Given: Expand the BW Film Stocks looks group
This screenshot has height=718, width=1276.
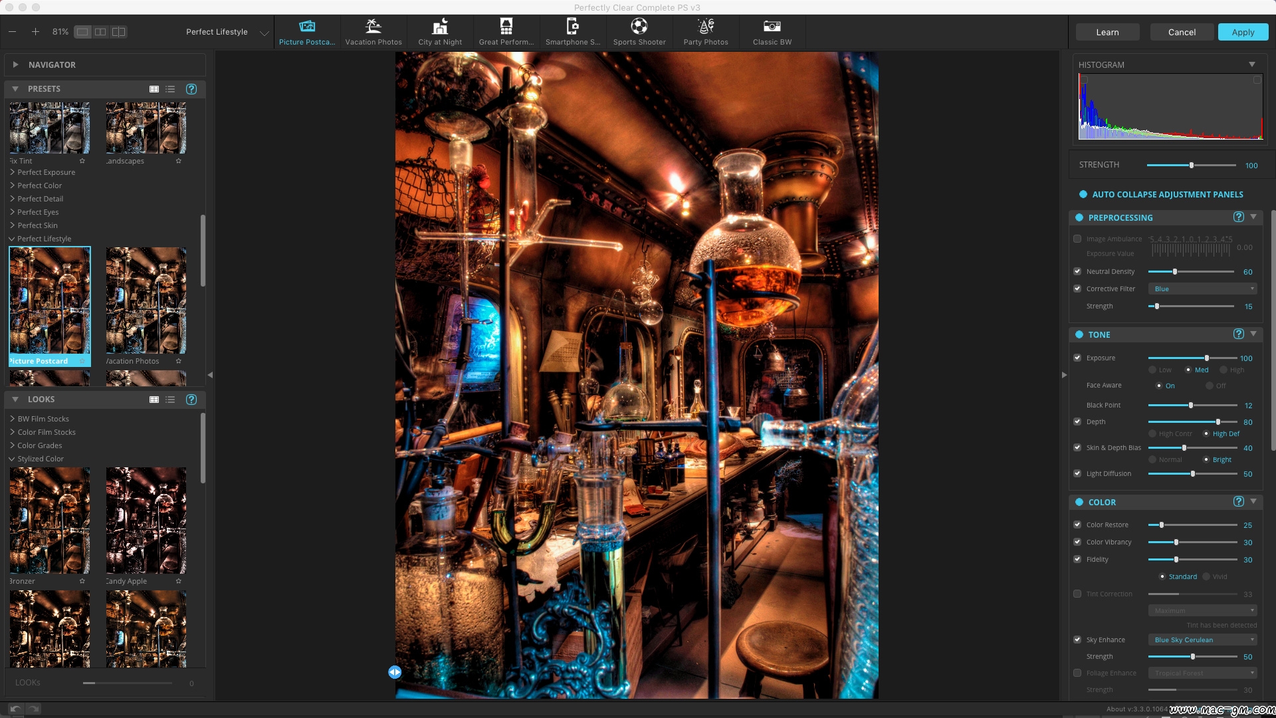Looking at the screenshot, I should pos(43,419).
